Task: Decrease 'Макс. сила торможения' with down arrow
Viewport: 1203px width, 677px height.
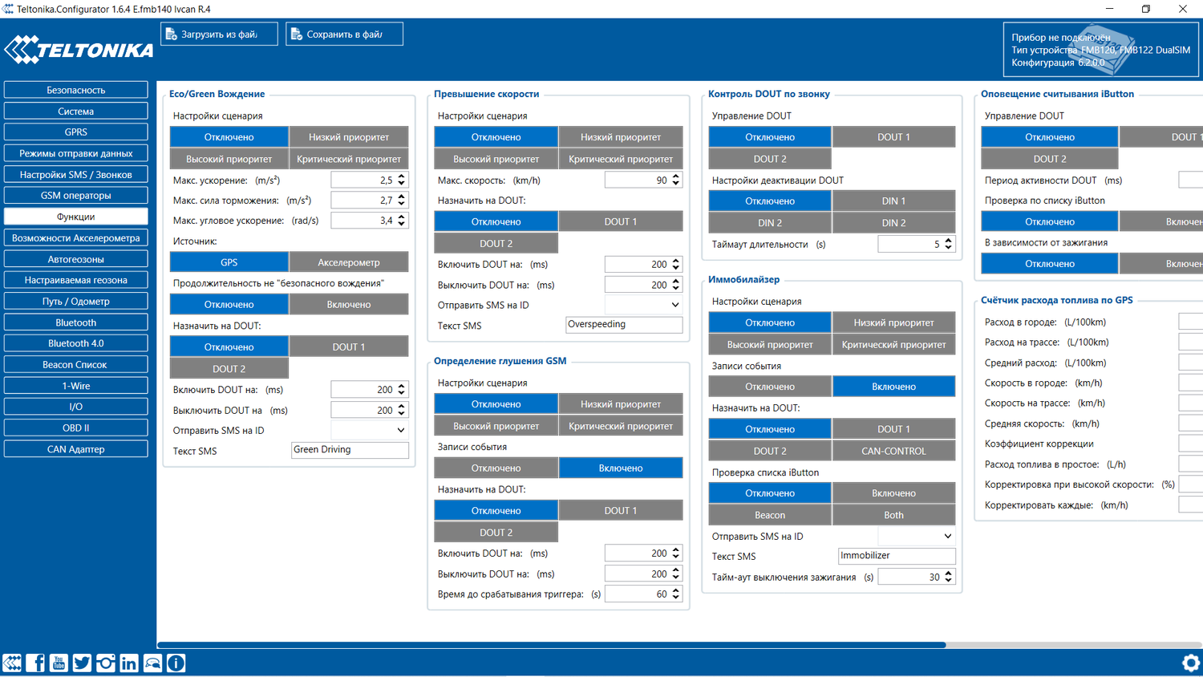Action: (402, 204)
